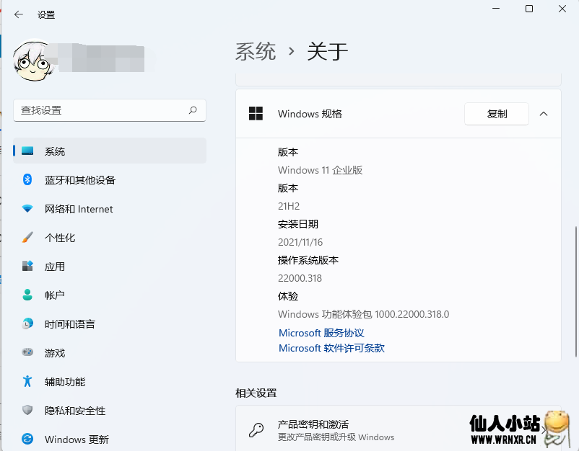Open the 应用 apps icon

coord(27,266)
